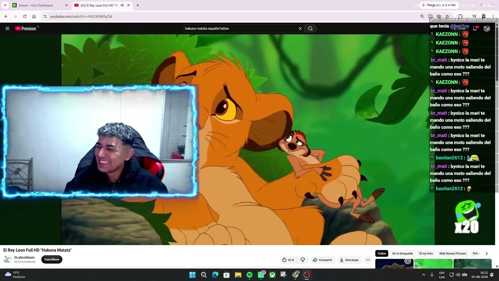Open the media controls playlist icon
This screenshot has width=499, height=281.
coord(474,16)
